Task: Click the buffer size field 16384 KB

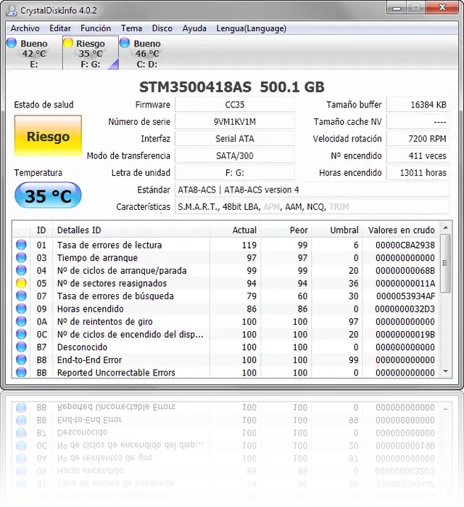Action: click(418, 105)
